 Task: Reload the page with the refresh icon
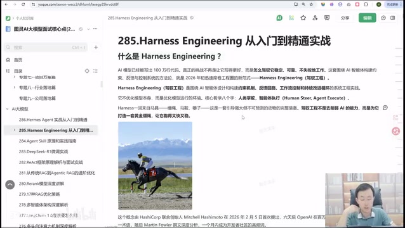pyautogui.click(x=23, y=4)
